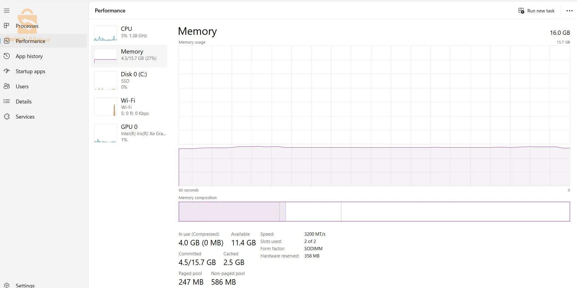Switch to the Performance page label
Viewport: 577px width, 288px height.
(30, 41)
